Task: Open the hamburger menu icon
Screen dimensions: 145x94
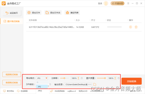Action: 128,3
